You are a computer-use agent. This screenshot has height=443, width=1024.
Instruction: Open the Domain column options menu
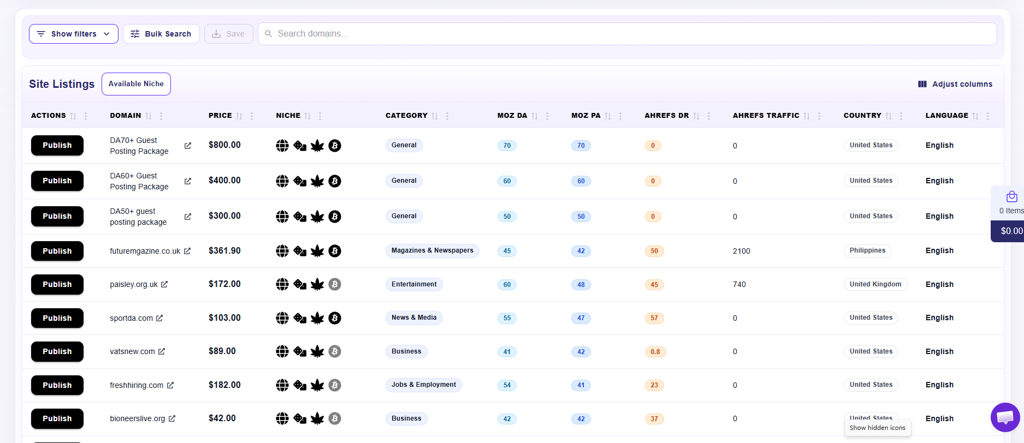[161, 116]
